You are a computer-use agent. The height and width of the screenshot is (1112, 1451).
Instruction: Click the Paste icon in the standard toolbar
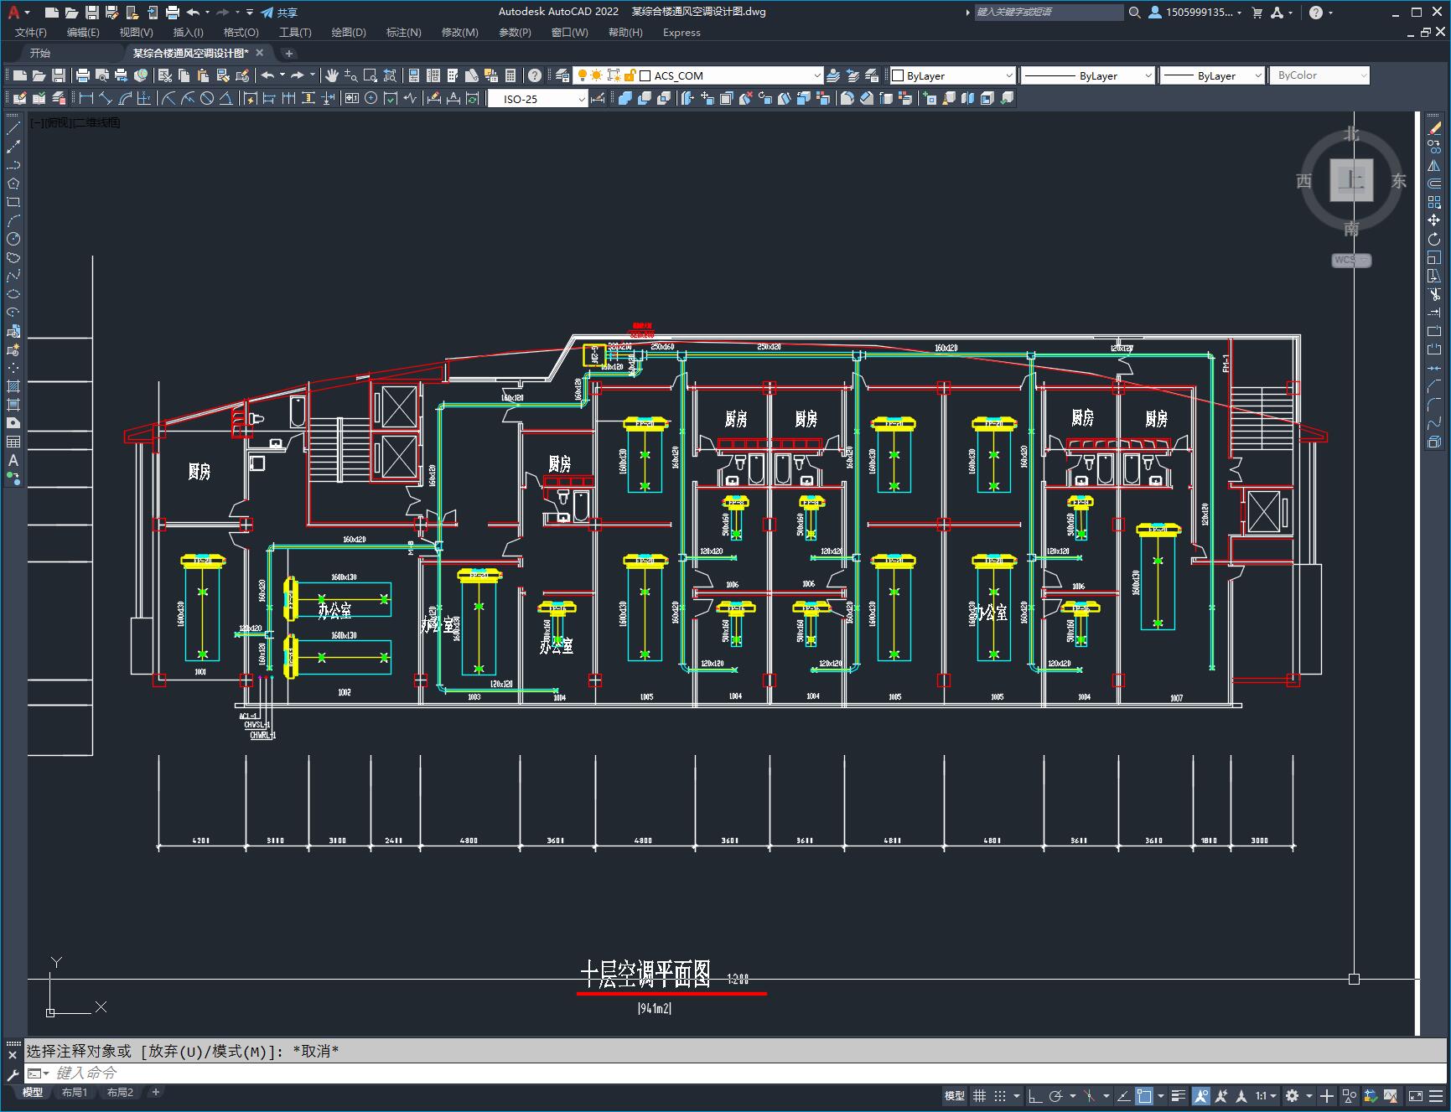pyautogui.click(x=204, y=75)
